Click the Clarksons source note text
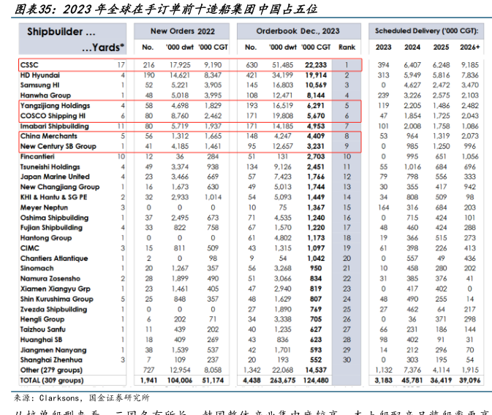 point(80,397)
